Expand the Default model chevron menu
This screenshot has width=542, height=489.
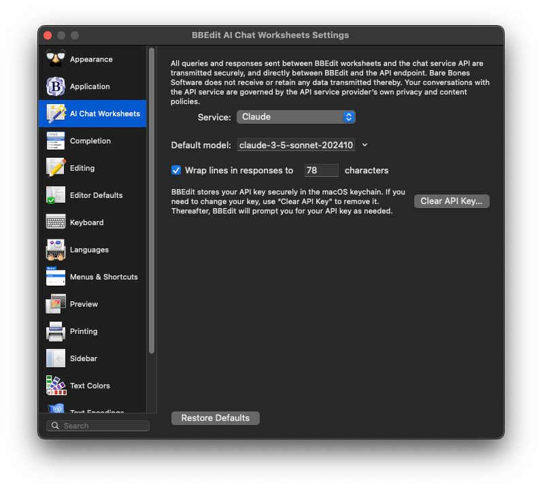click(x=365, y=145)
